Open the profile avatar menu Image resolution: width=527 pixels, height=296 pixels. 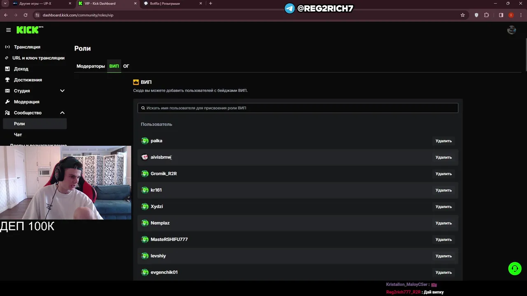[x=512, y=30]
